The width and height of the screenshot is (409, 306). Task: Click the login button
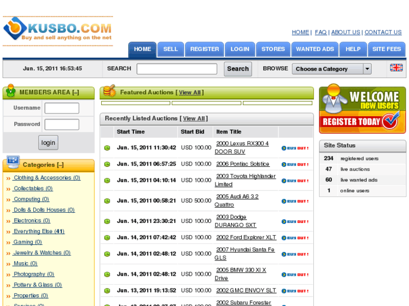coord(48,143)
